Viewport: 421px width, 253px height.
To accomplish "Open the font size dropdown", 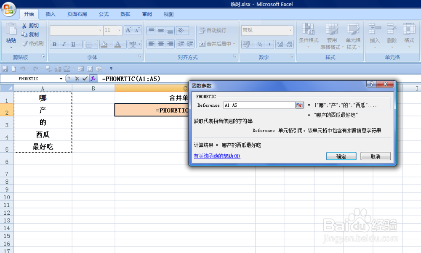I will click(x=119, y=30).
